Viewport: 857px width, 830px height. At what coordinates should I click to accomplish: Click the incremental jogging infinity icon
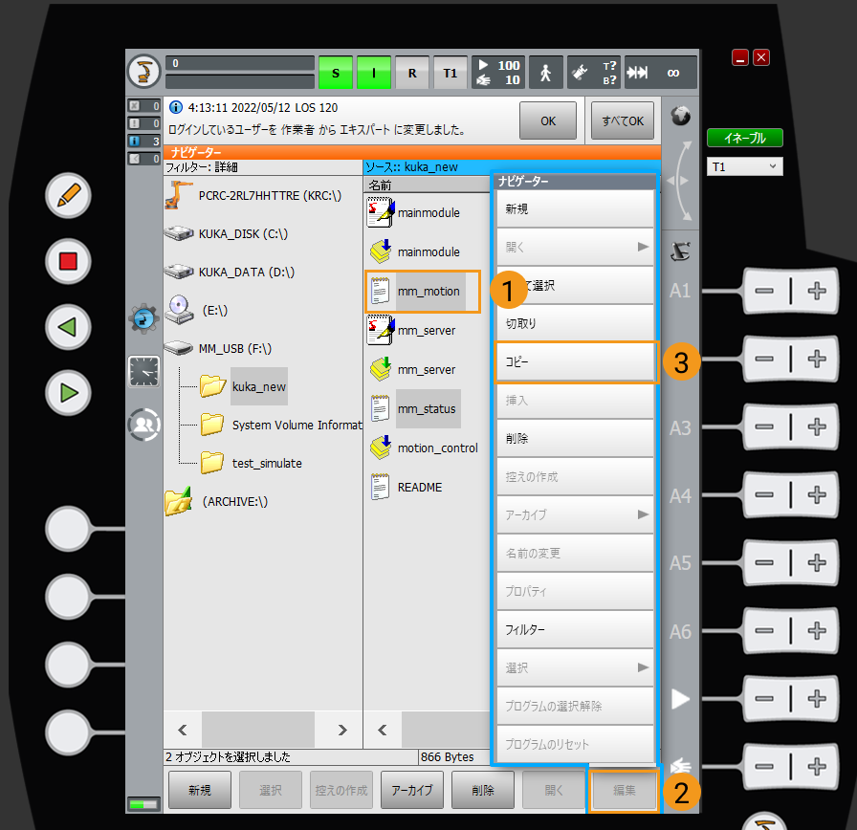[x=660, y=72]
